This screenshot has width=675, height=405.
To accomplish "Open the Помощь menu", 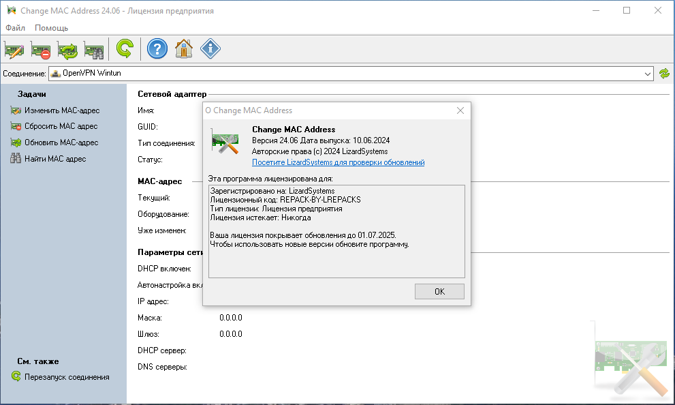I will pyautogui.click(x=51, y=27).
